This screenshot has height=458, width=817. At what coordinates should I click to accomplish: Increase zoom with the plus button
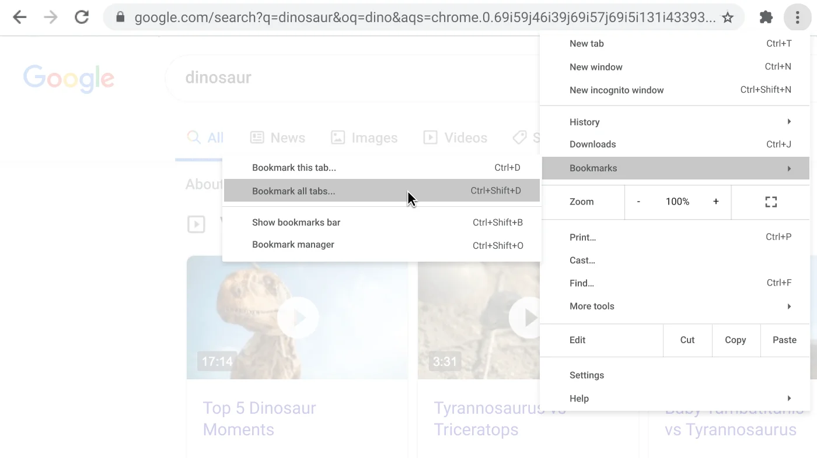(715, 202)
